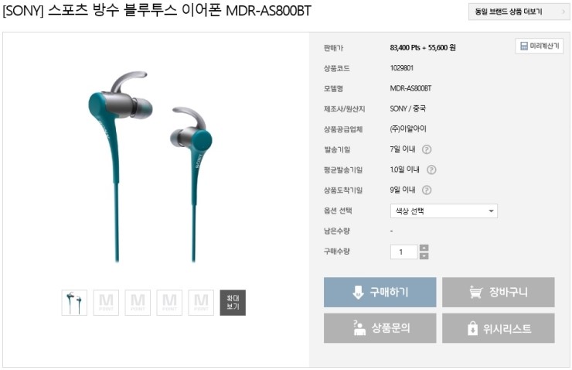Click help icon next to 평균발송기일

pos(431,170)
